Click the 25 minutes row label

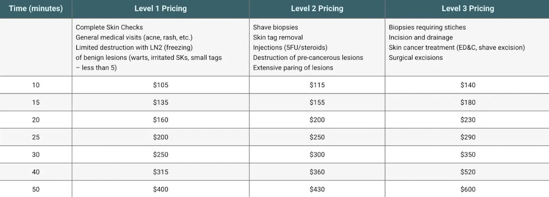point(36,137)
